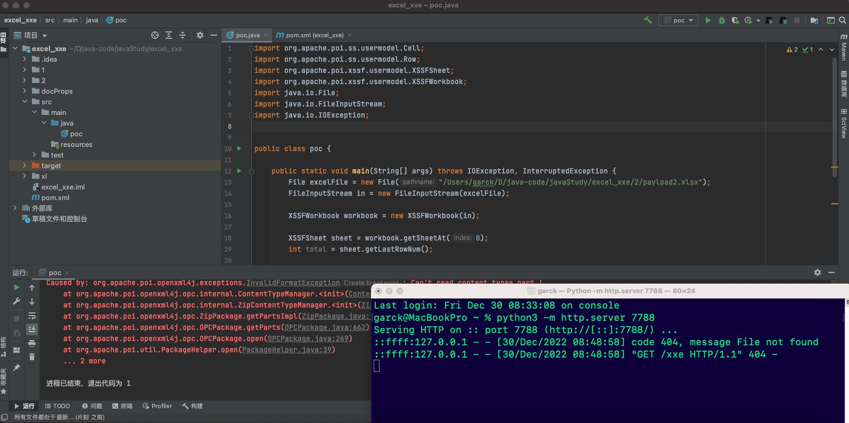The image size is (849, 423).
Task: Open search everywhere magnifier
Action: pos(843,20)
